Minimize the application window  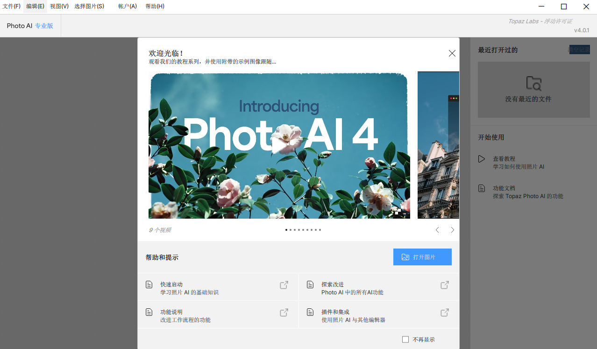point(541,7)
